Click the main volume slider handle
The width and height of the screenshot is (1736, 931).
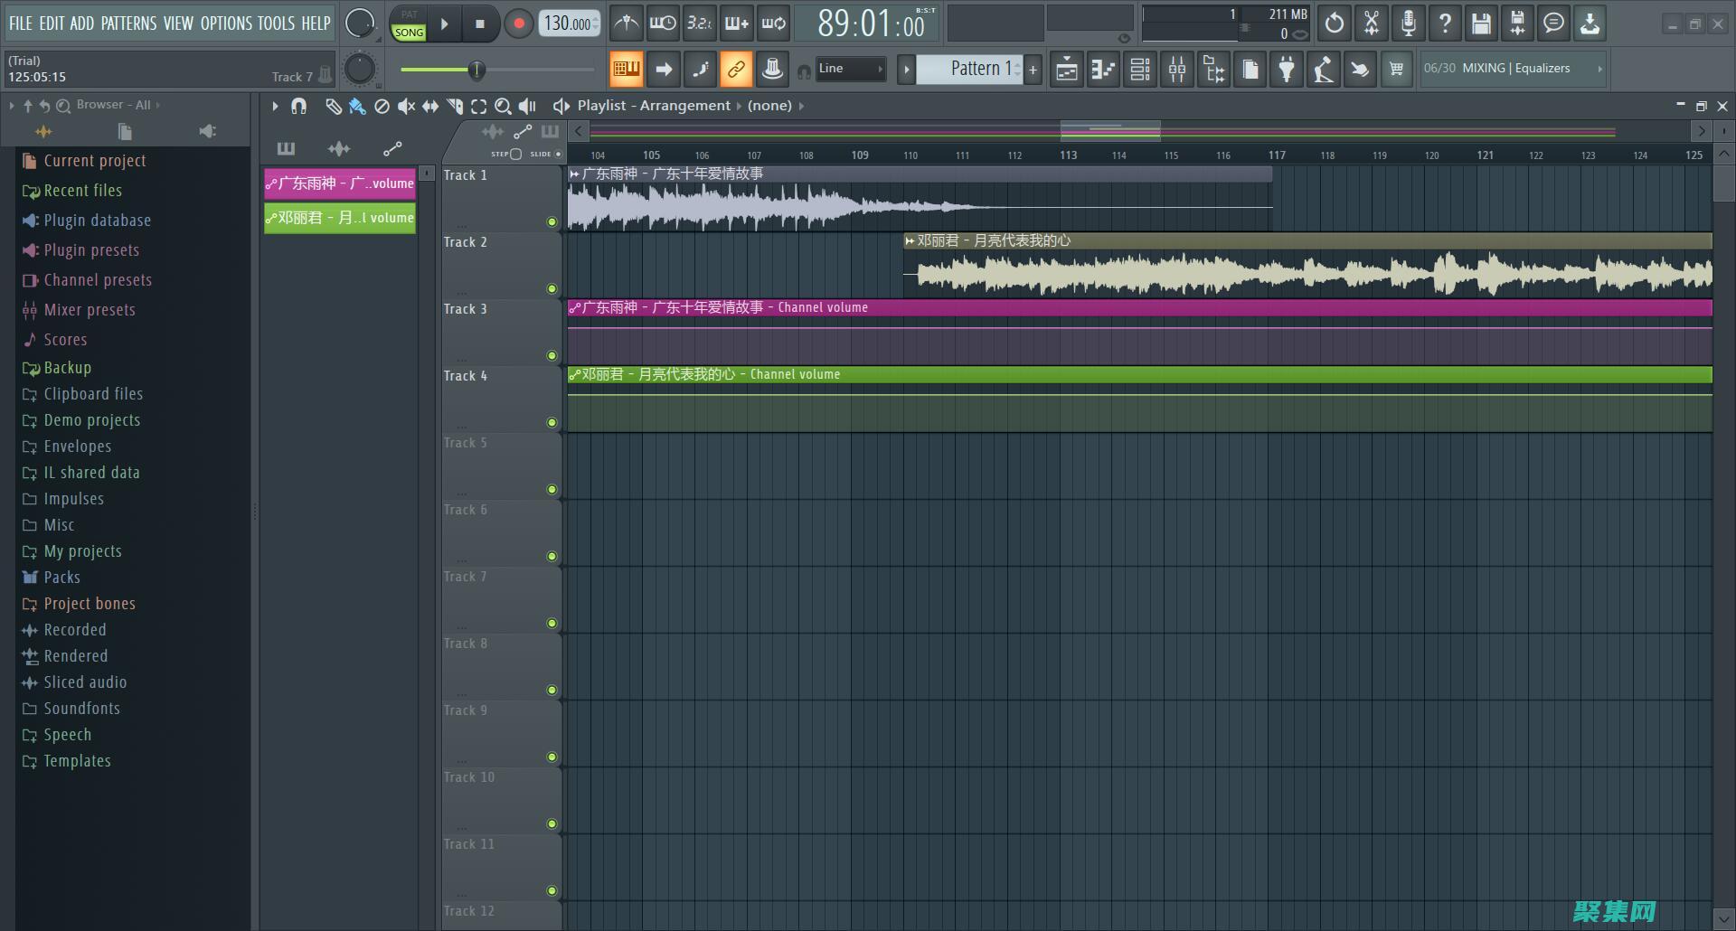tap(476, 70)
